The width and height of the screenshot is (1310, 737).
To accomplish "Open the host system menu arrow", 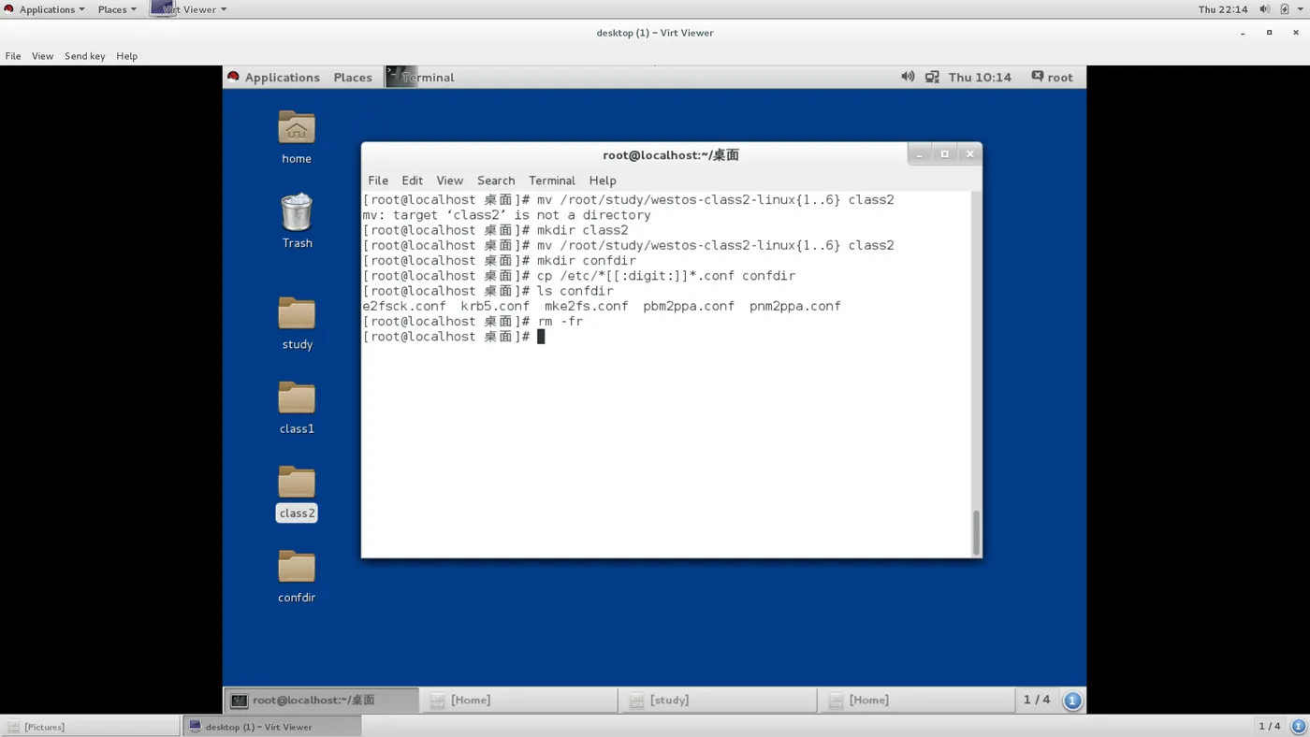I will tap(1300, 9).
